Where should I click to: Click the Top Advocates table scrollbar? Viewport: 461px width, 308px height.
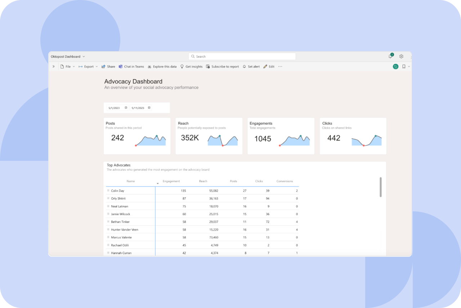pos(381,187)
